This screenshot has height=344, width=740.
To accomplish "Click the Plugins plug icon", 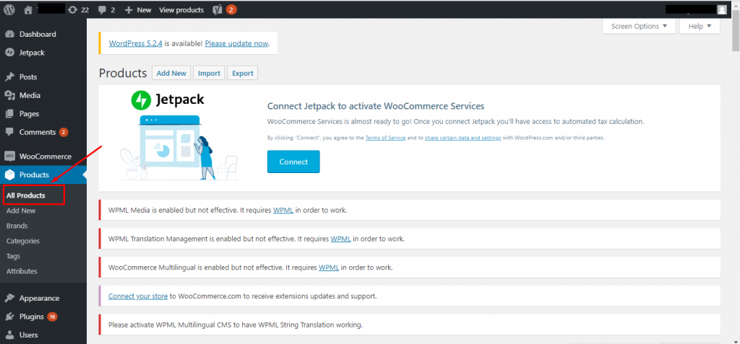I will (9, 317).
